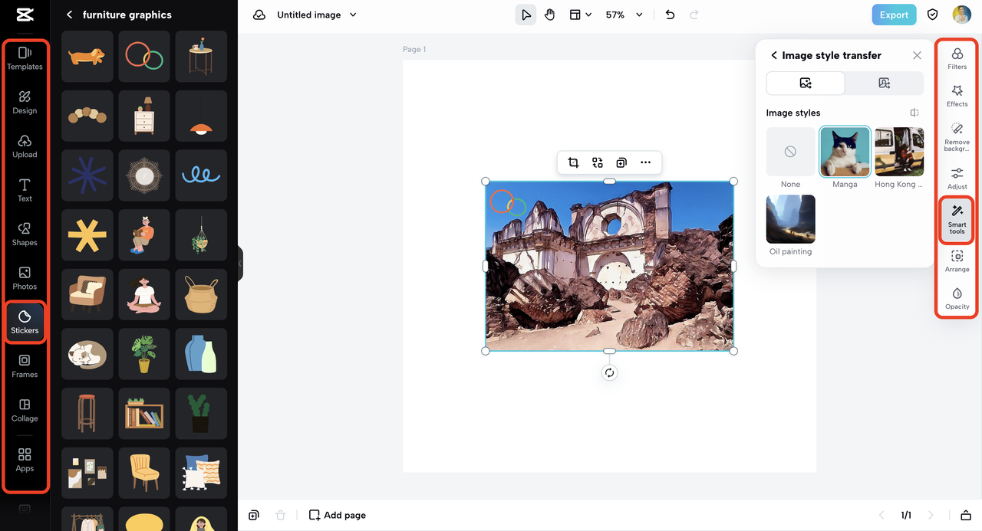Select the None image style
This screenshot has width=982, height=531.
pos(790,152)
